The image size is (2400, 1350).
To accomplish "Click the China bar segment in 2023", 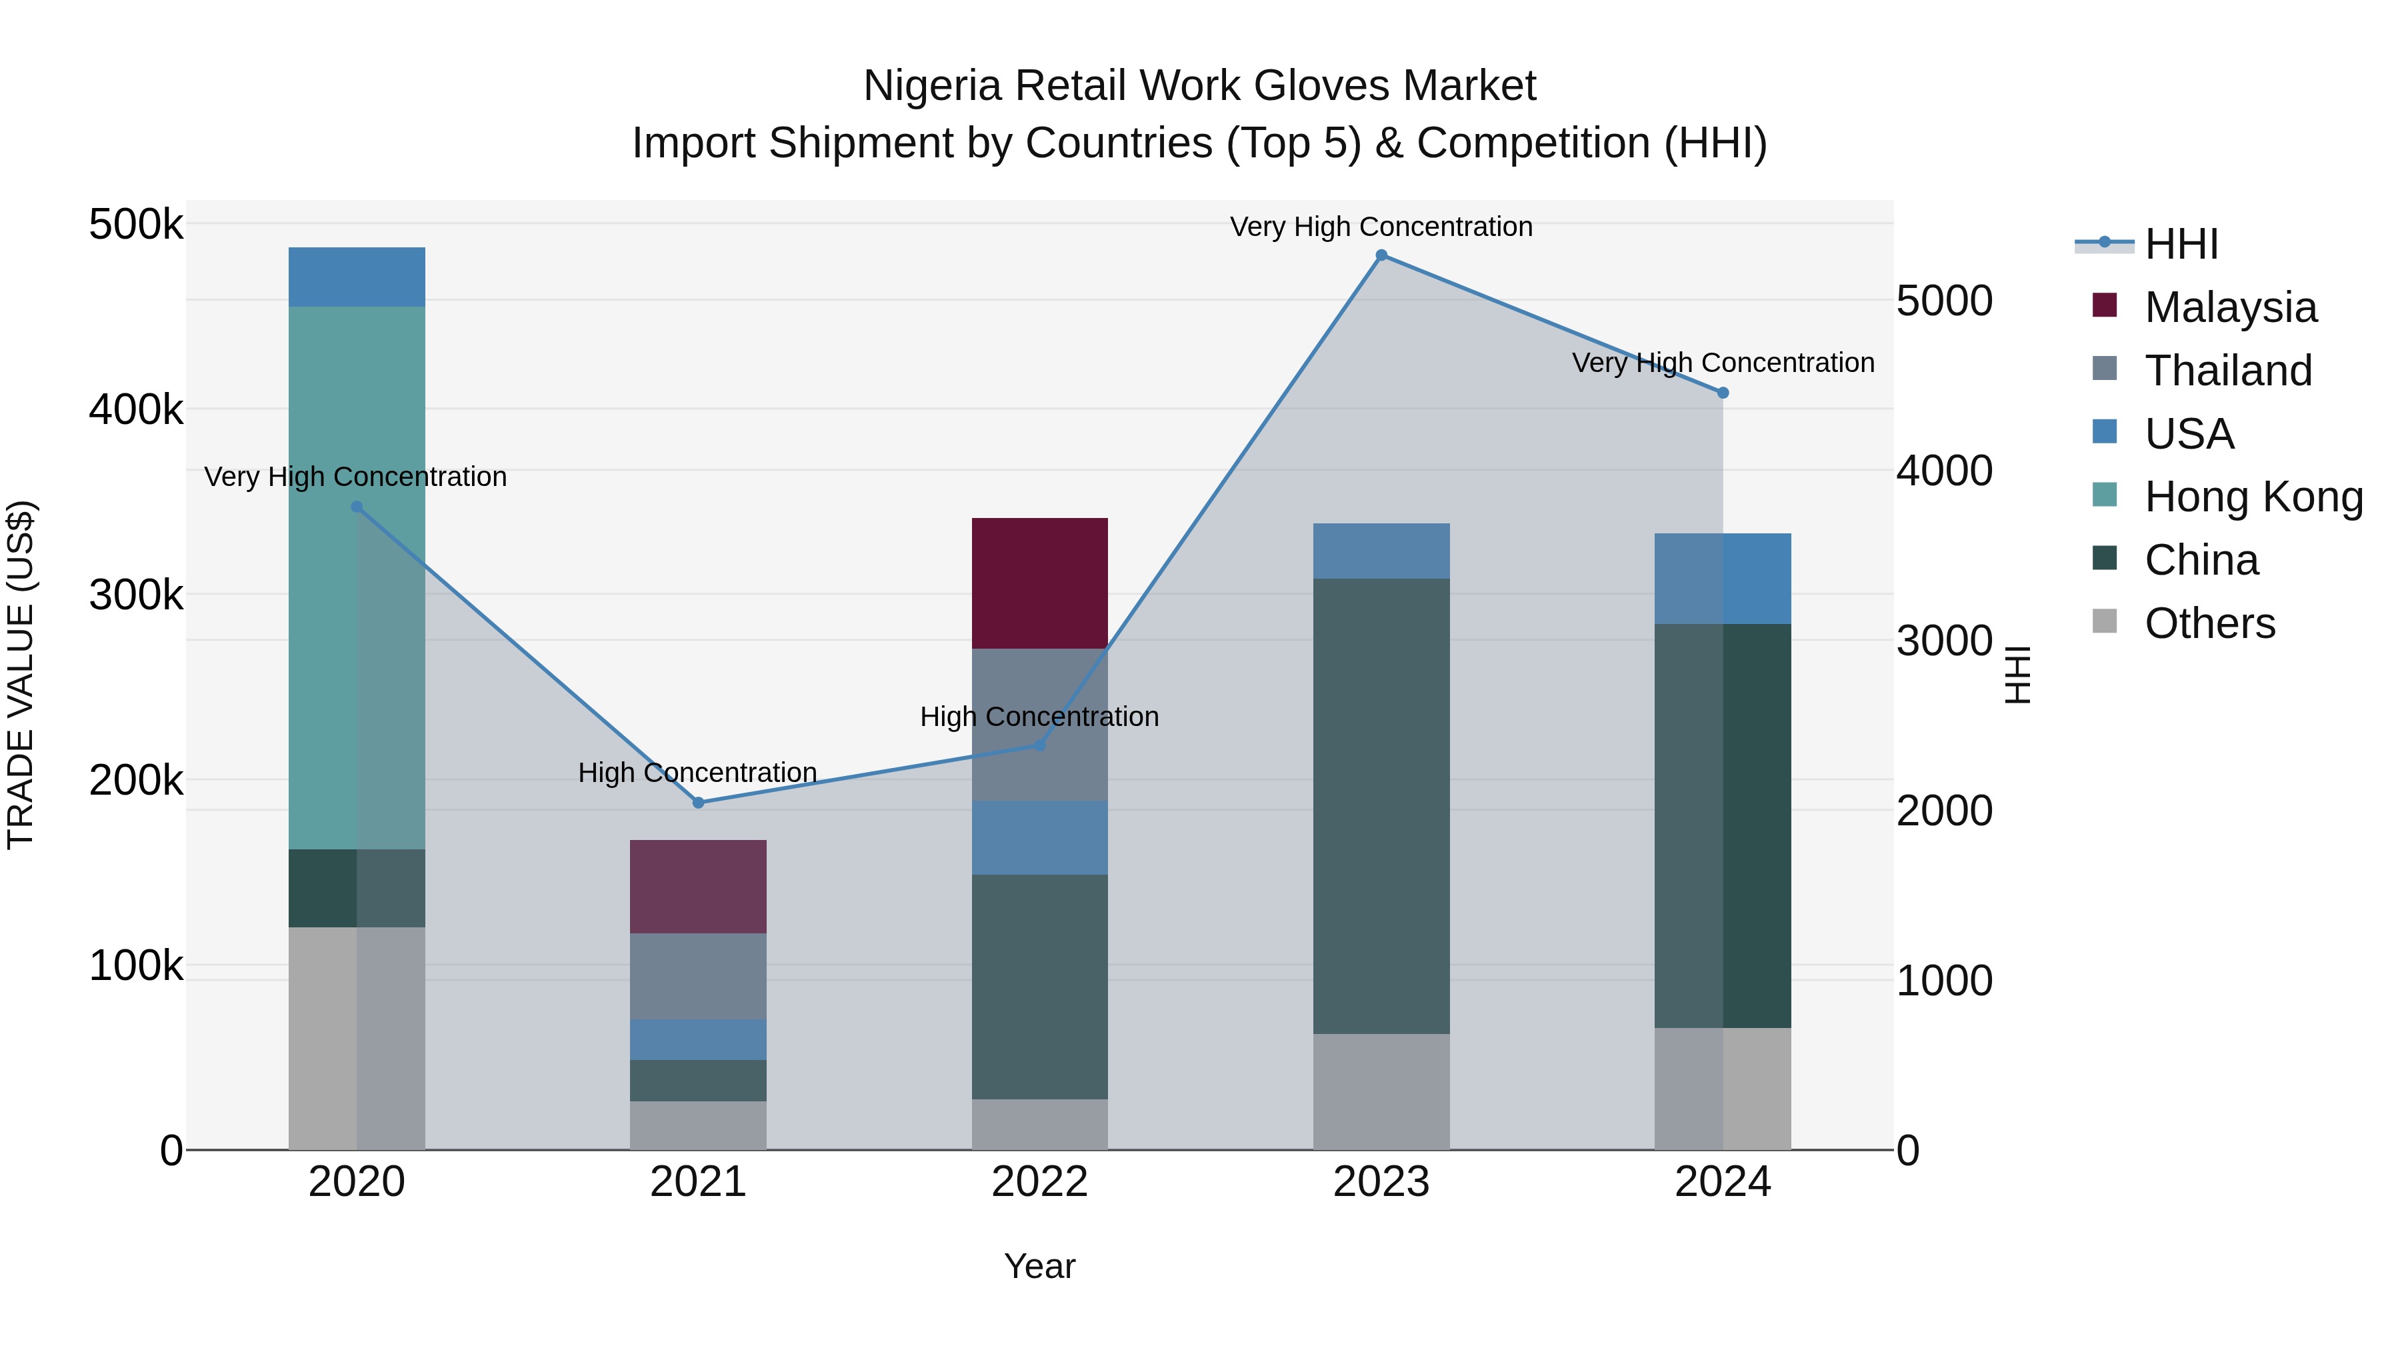I will 1382,807.
